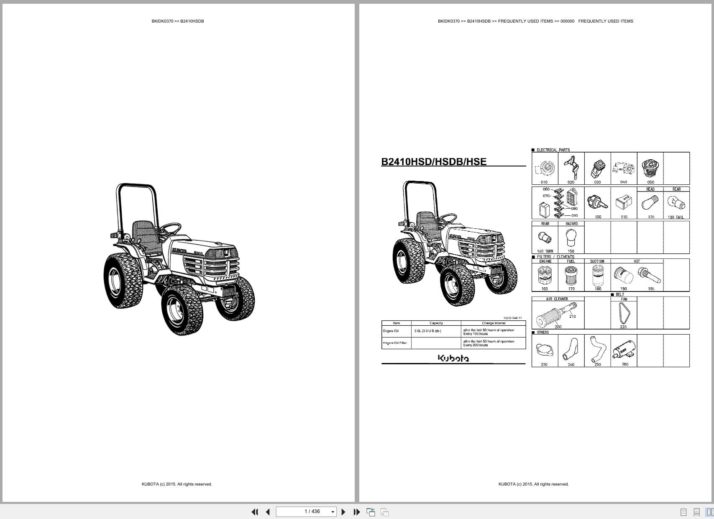Click the left page copyright footer
Image resolution: width=714 pixels, height=519 pixels.
(x=177, y=484)
